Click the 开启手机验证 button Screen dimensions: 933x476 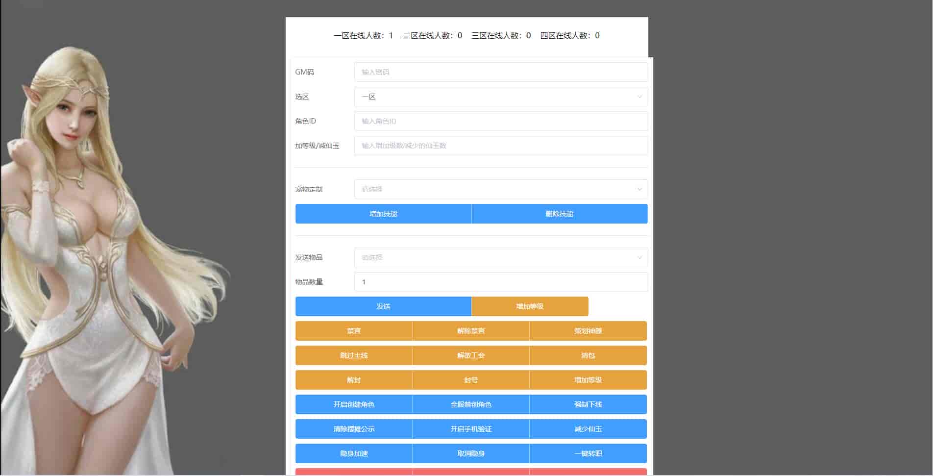coord(471,429)
